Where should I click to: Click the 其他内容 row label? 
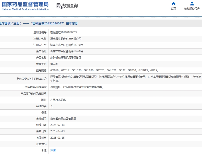tap(41, 106)
